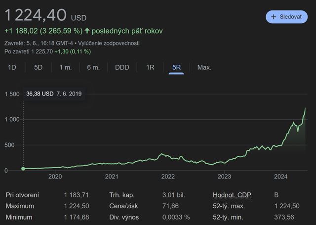Viewport: 316px width, 225px height.
Task: Click the plus icon in Sledovať button
Action: (x=274, y=17)
